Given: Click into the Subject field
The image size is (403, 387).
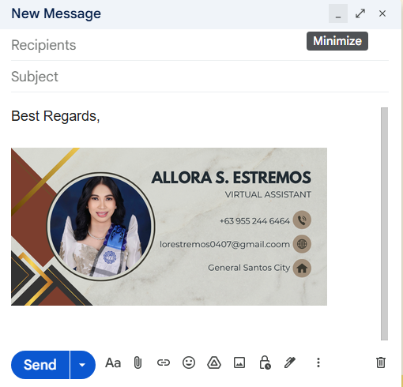Looking at the screenshot, I should click(x=200, y=77).
